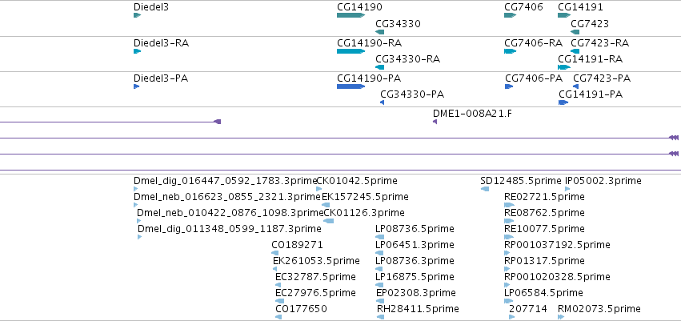Select the SD12485.5prime EST glyph

pos(485,188)
